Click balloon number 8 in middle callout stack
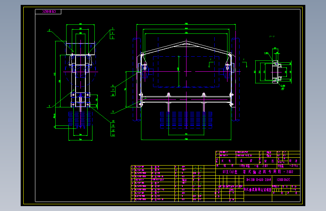Image resolution: width=326 pixels, height=211 pixels. pyautogui.click(x=113, y=95)
